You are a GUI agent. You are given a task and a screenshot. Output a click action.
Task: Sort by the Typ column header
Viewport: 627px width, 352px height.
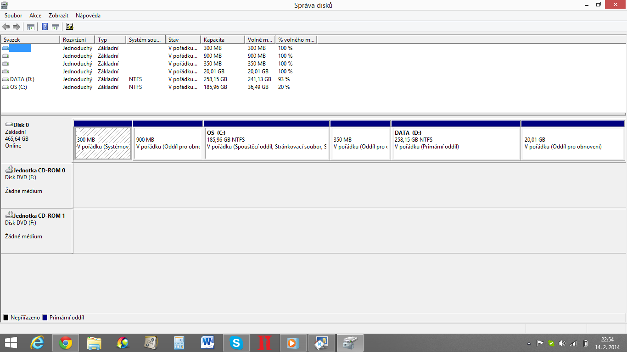pos(110,40)
